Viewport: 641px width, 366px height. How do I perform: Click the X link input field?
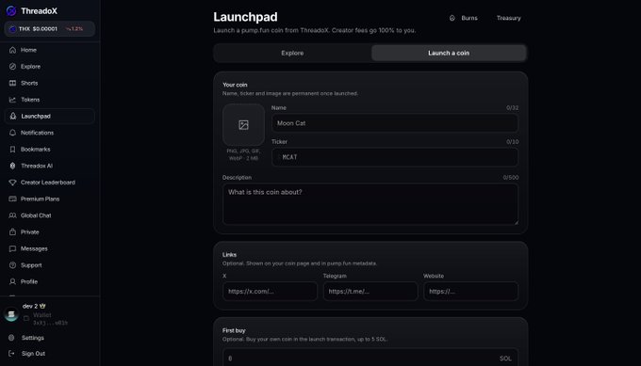pos(270,292)
